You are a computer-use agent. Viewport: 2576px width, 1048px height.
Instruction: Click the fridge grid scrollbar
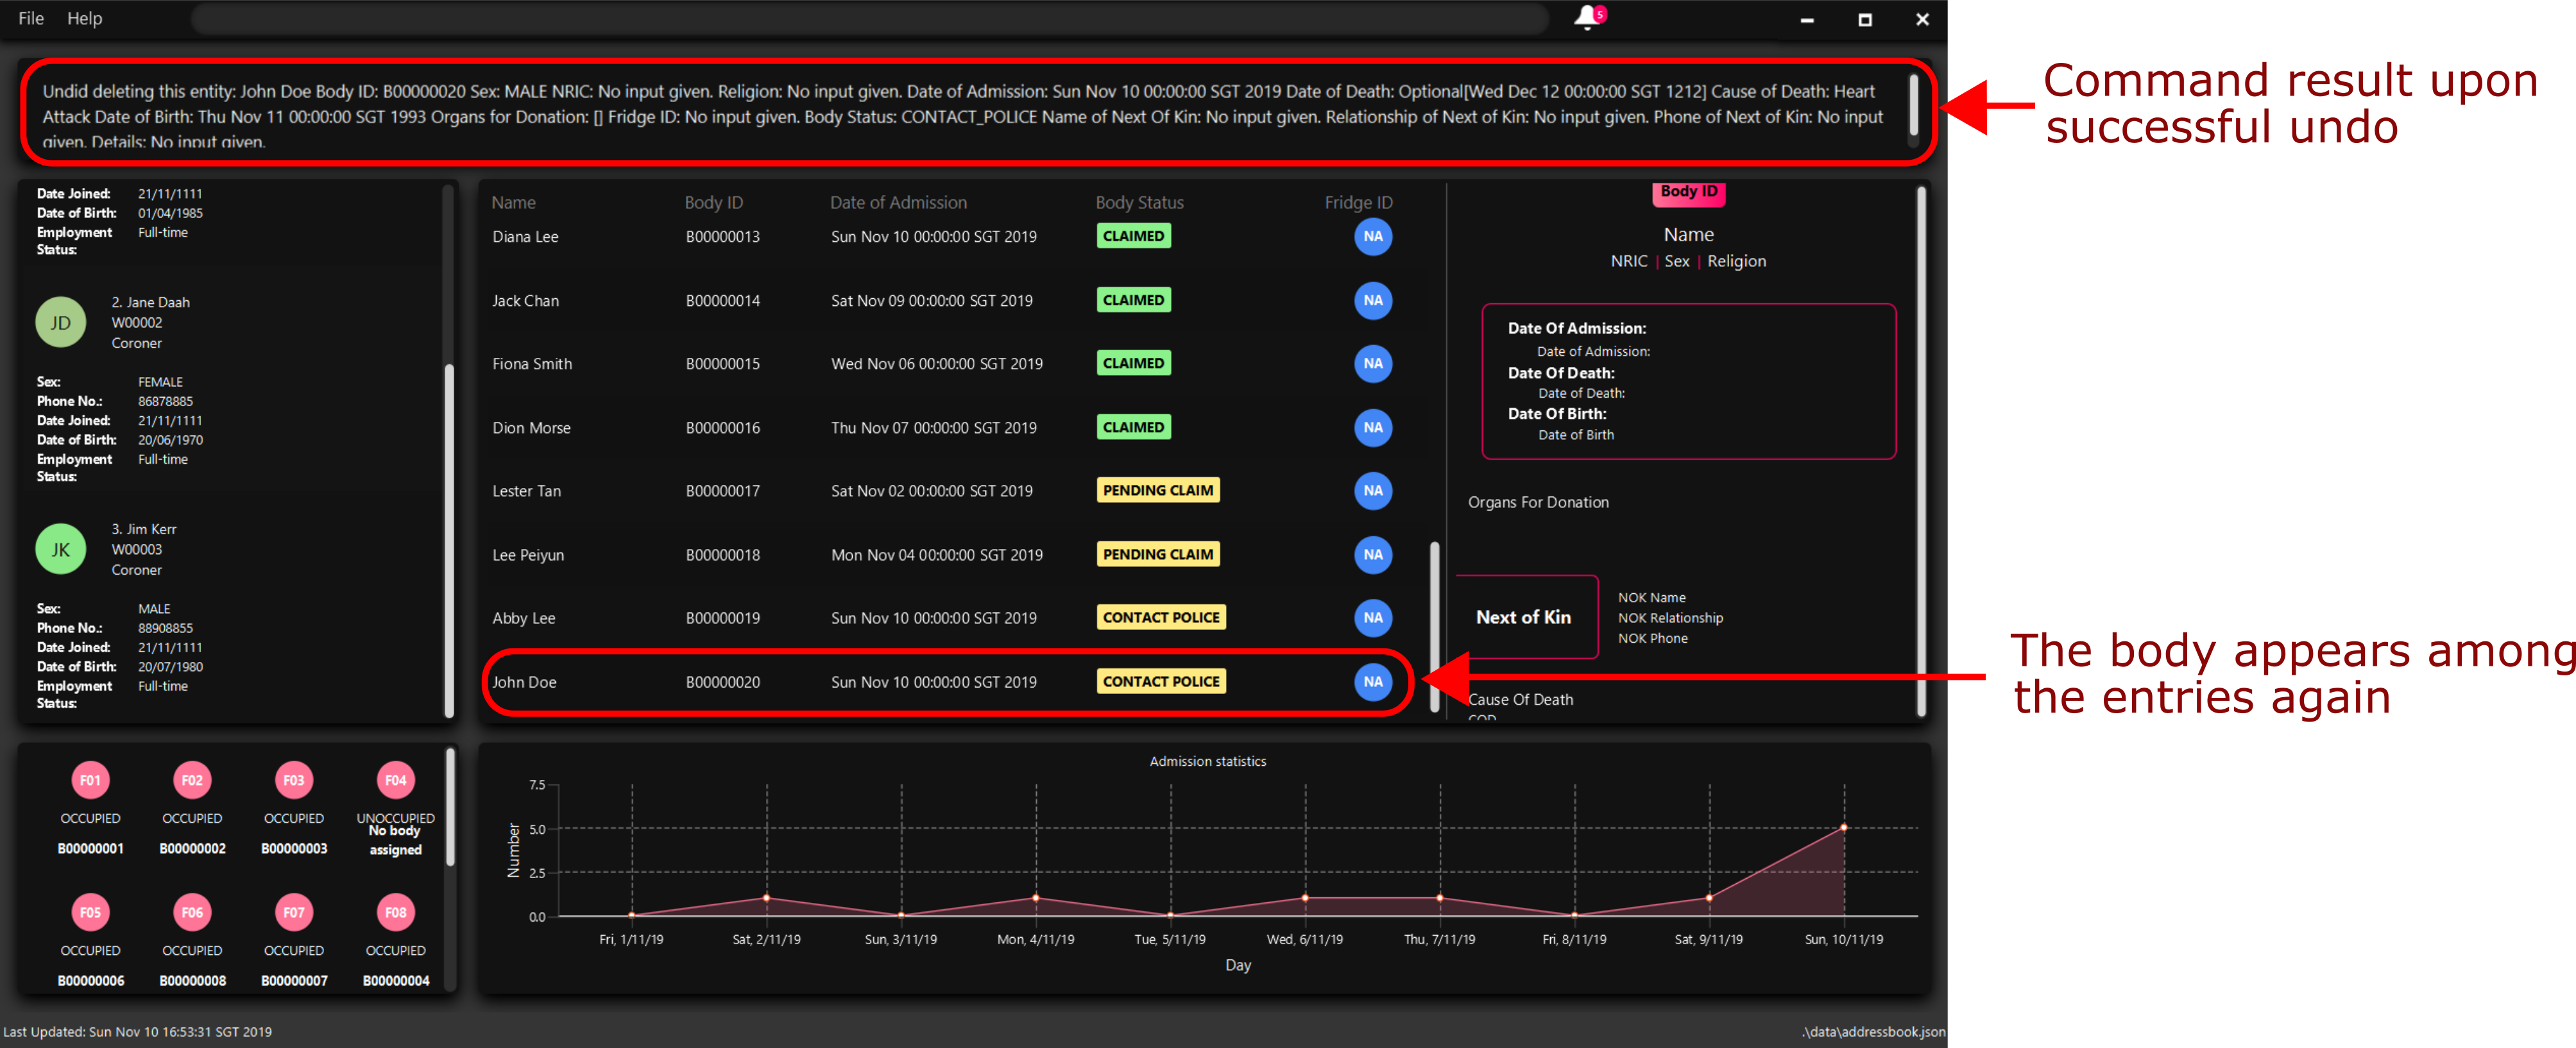[x=450, y=808]
